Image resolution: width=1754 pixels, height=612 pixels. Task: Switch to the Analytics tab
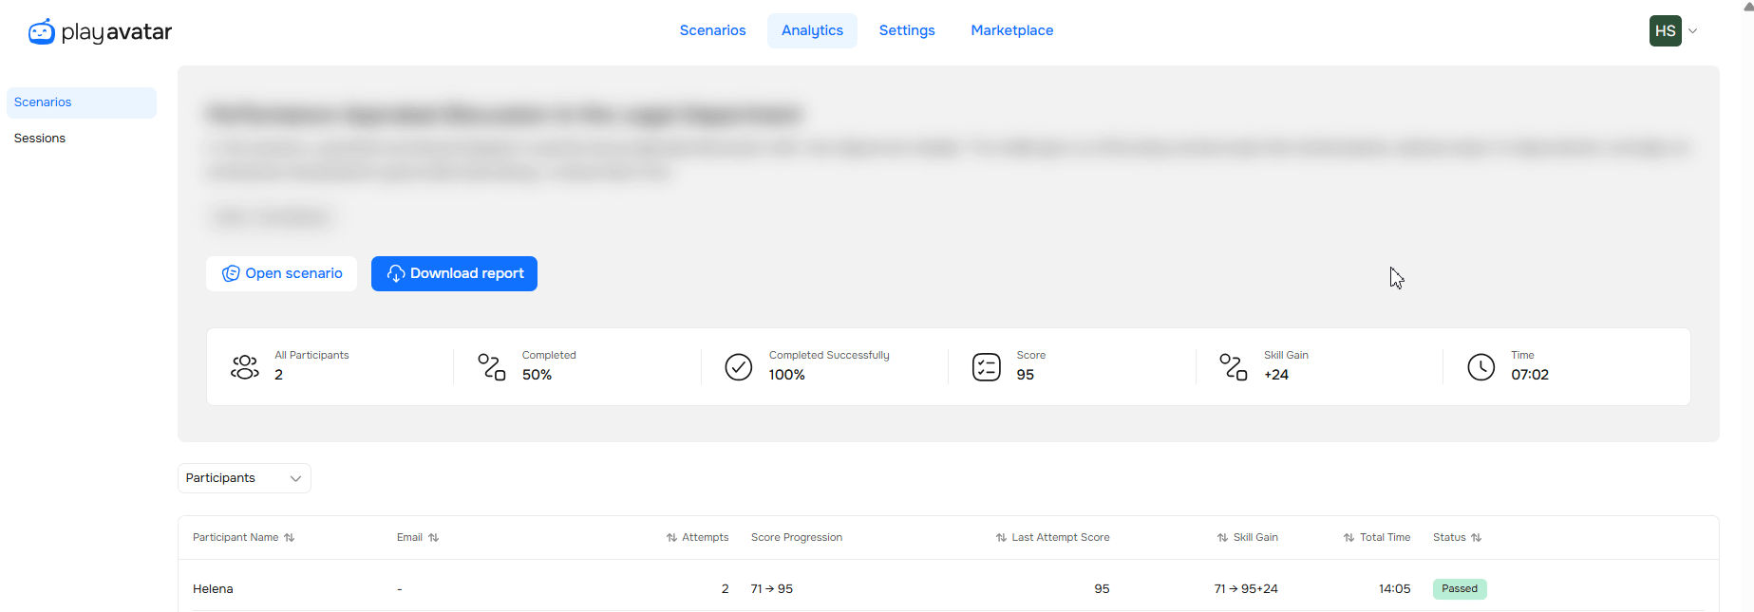812,31
